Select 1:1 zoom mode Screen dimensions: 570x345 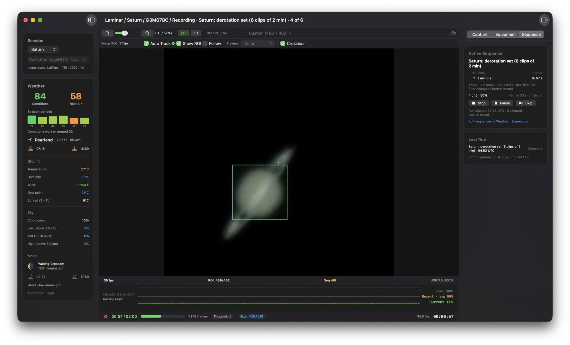(196, 33)
